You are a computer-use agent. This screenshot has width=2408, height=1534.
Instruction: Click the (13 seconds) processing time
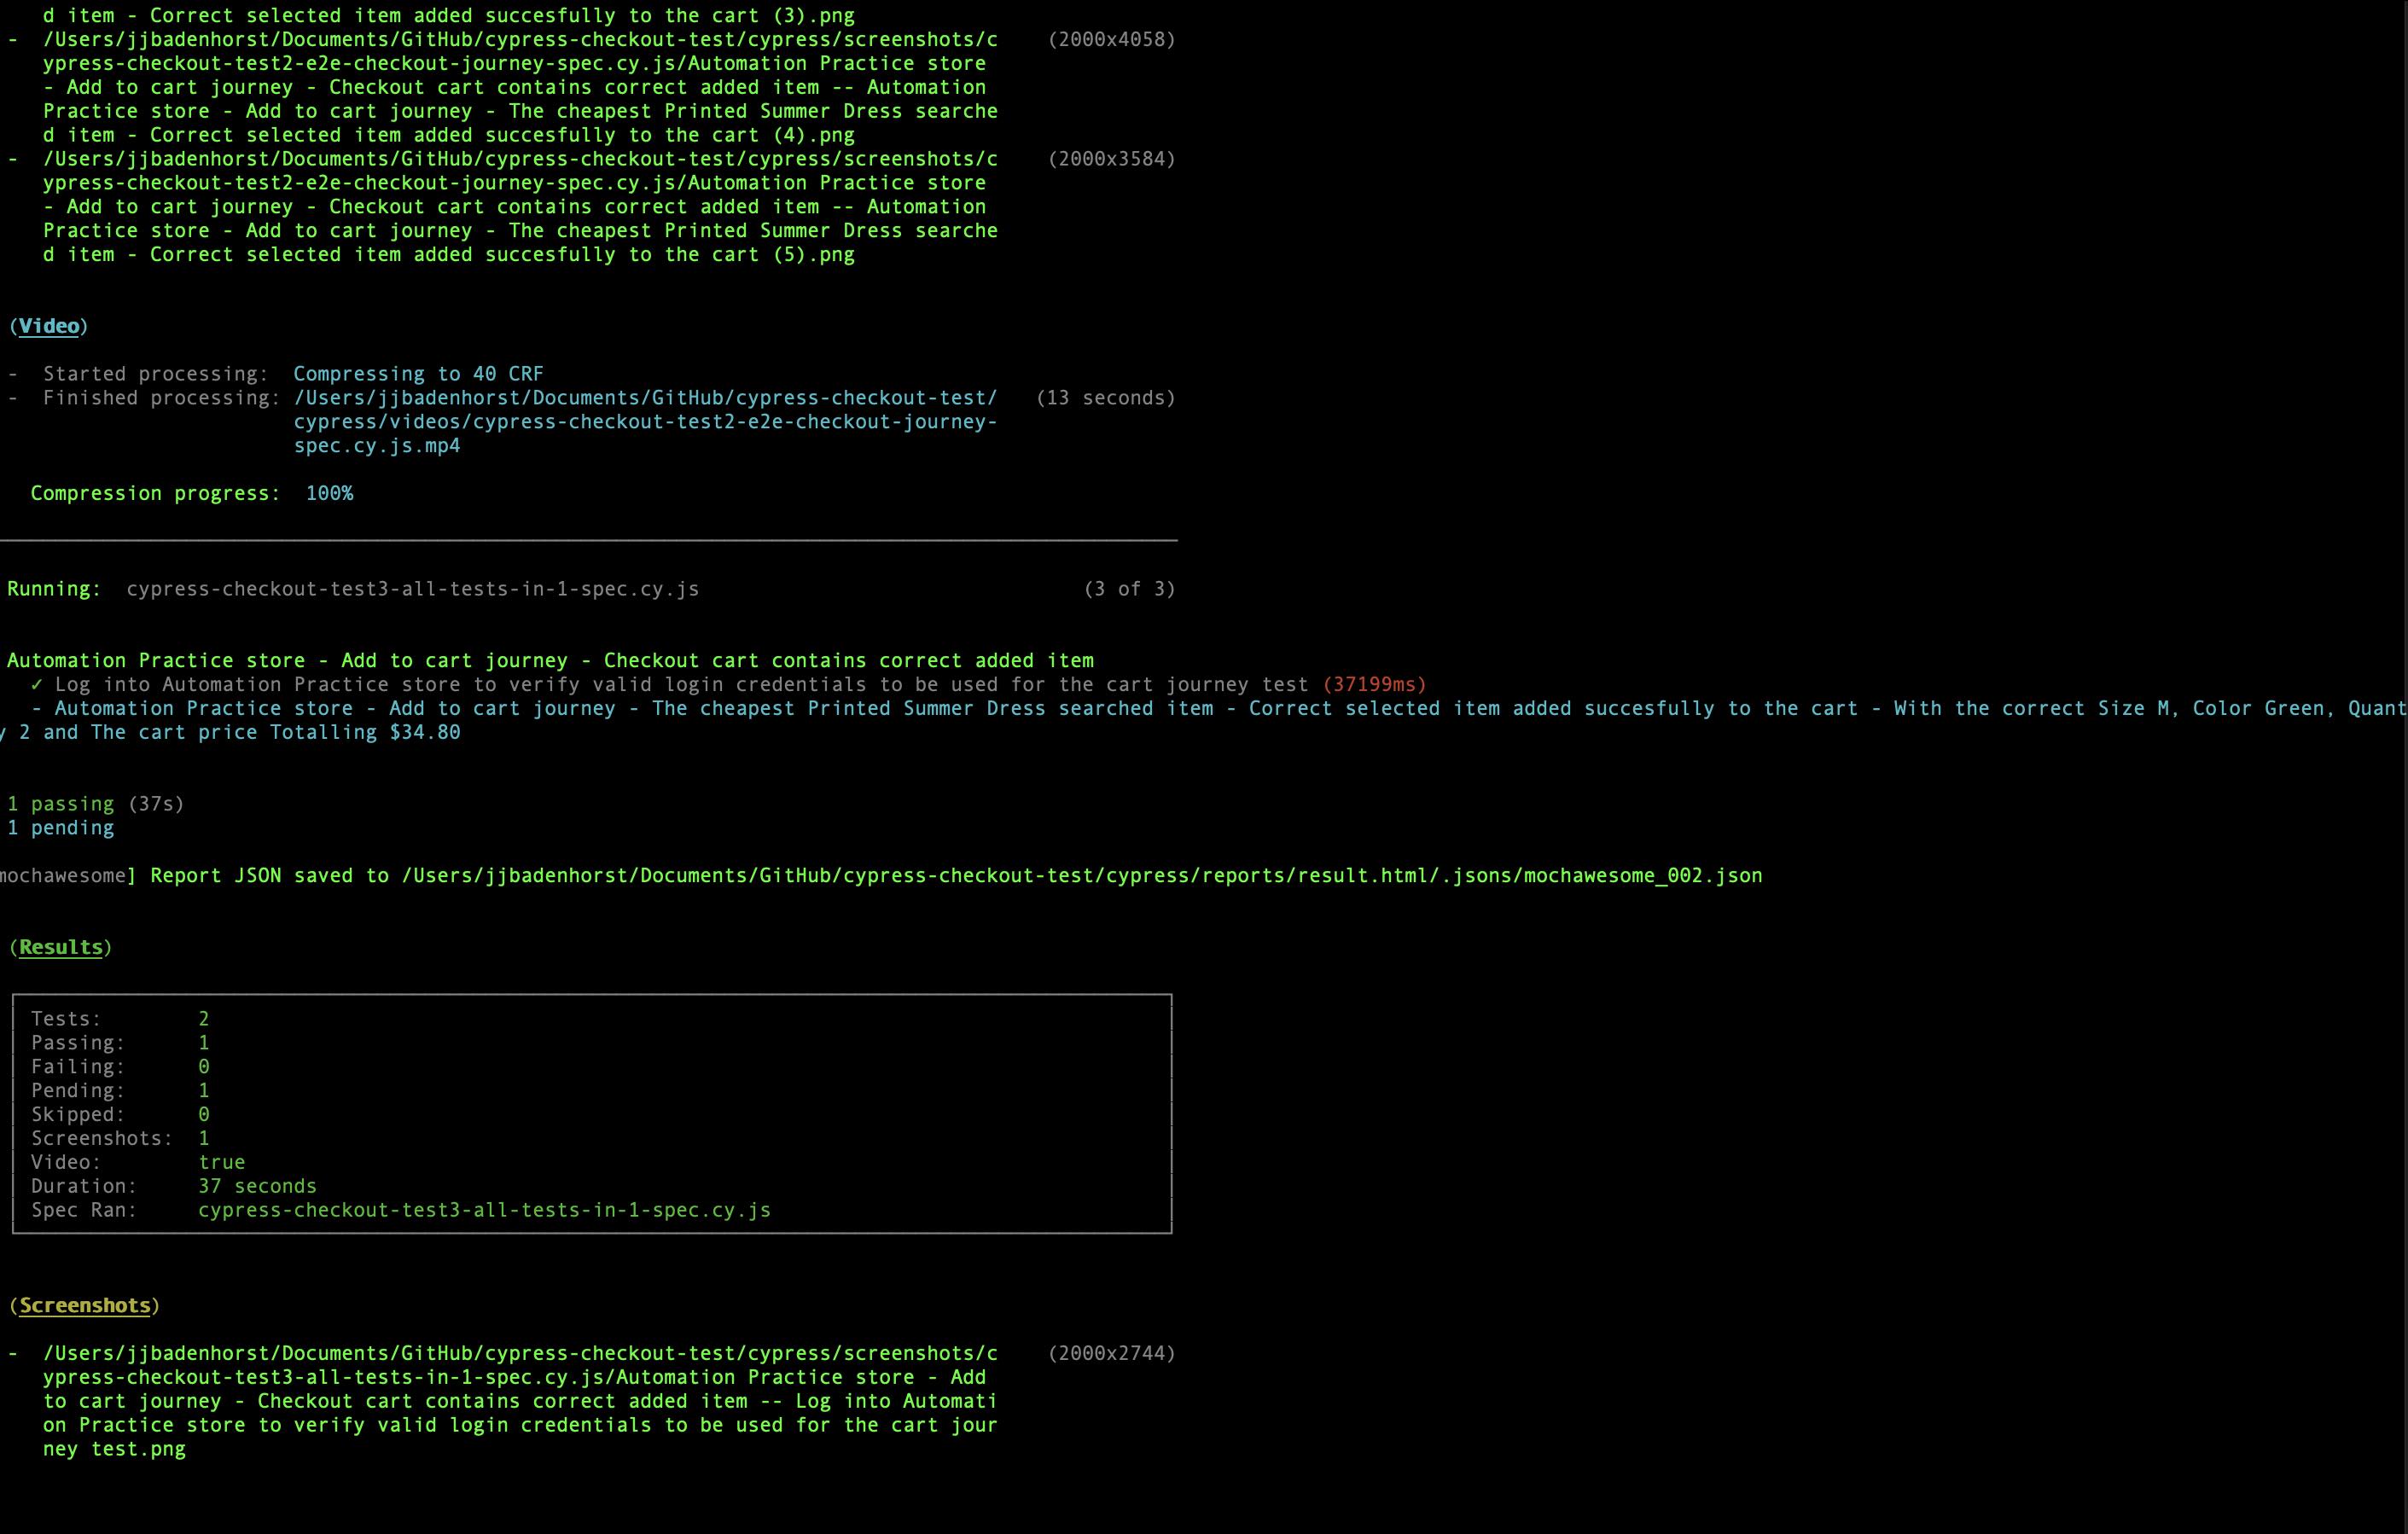click(1105, 398)
